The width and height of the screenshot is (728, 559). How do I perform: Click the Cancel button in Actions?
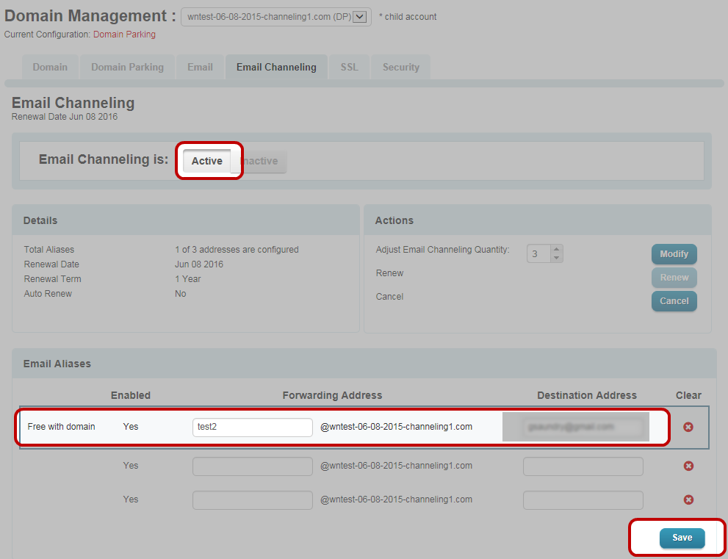(x=674, y=301)
